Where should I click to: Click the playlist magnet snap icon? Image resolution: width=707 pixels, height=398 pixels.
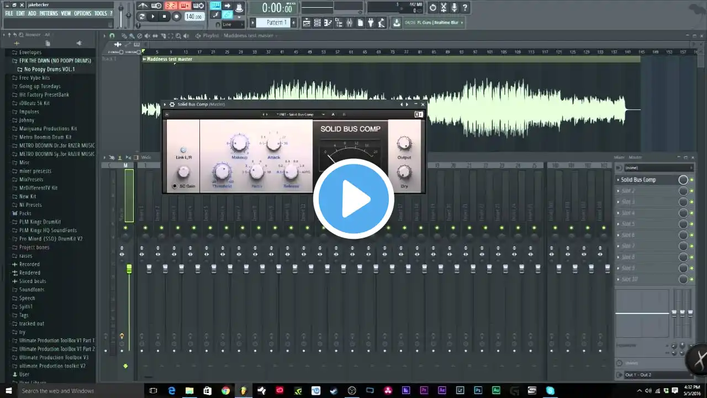(x=112, y=36)
